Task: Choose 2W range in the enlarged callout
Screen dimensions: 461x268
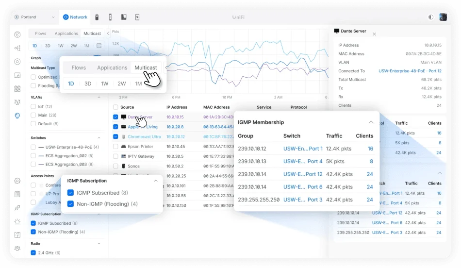Action: coord(122,84)
